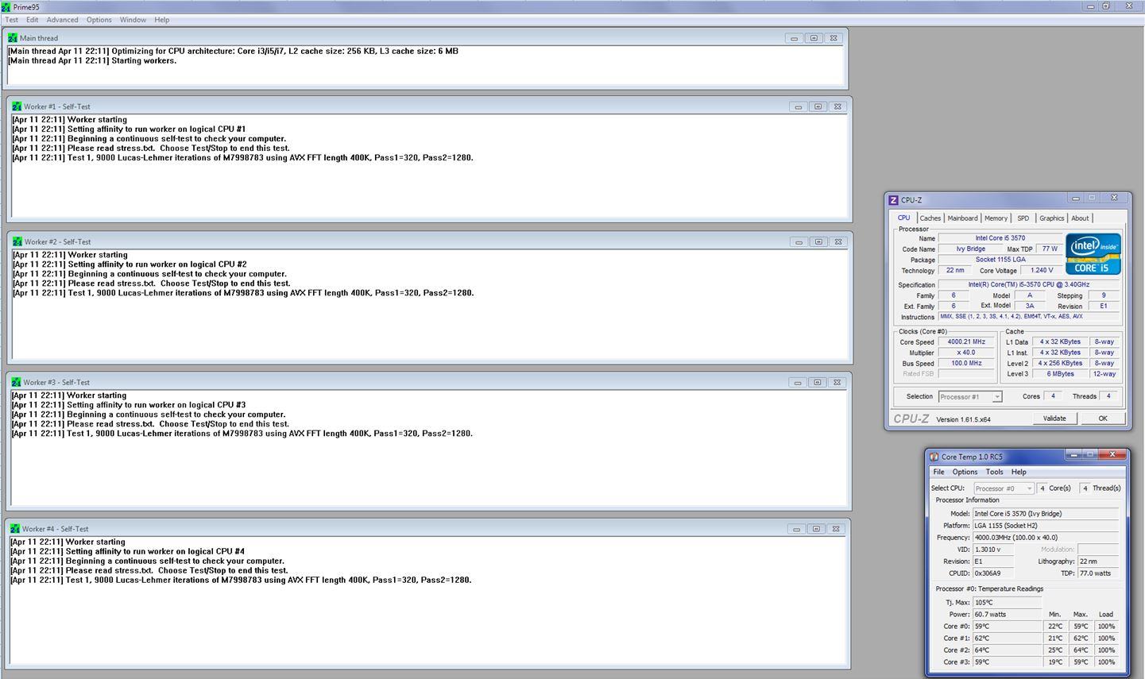Open the Edit menu in Prime95
Image resolution: width=1145 pixels, height=679 pixels.
click(x=32, y=20)
